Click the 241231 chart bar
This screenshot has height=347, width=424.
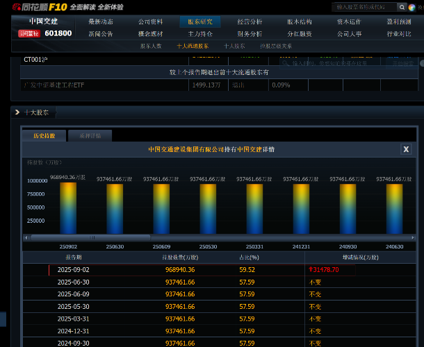tap(301, 209)
